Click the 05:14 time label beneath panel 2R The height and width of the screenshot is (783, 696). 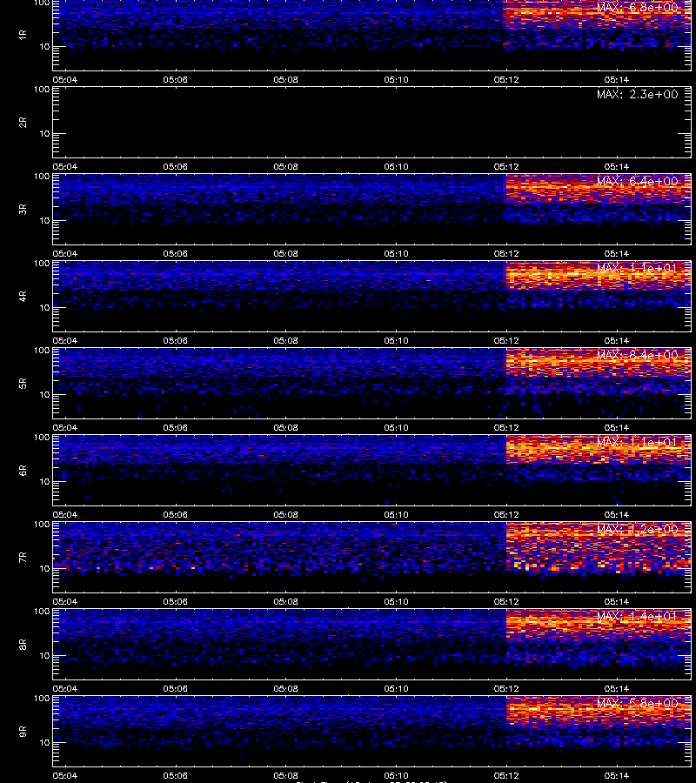point(617,166)
